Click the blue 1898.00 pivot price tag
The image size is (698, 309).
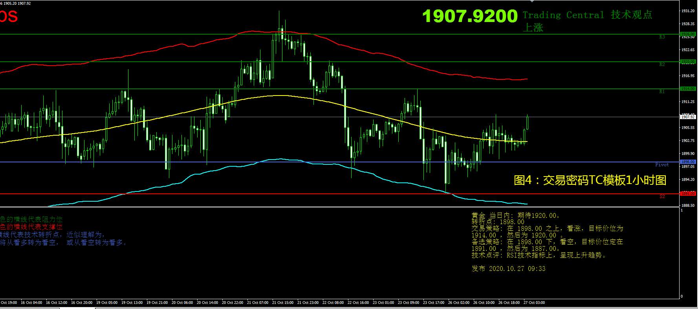[x=688, y=162]
